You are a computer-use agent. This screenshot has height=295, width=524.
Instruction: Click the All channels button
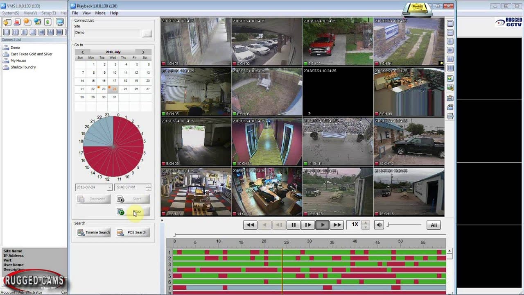point(434,225)
